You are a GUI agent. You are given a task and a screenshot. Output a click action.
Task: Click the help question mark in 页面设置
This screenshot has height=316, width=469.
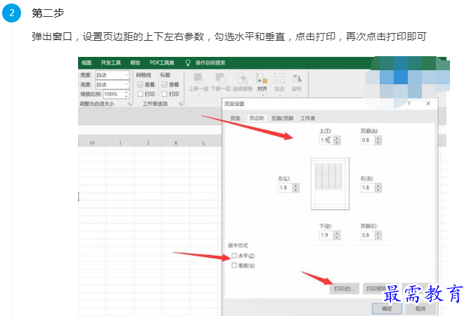[409, 103]
